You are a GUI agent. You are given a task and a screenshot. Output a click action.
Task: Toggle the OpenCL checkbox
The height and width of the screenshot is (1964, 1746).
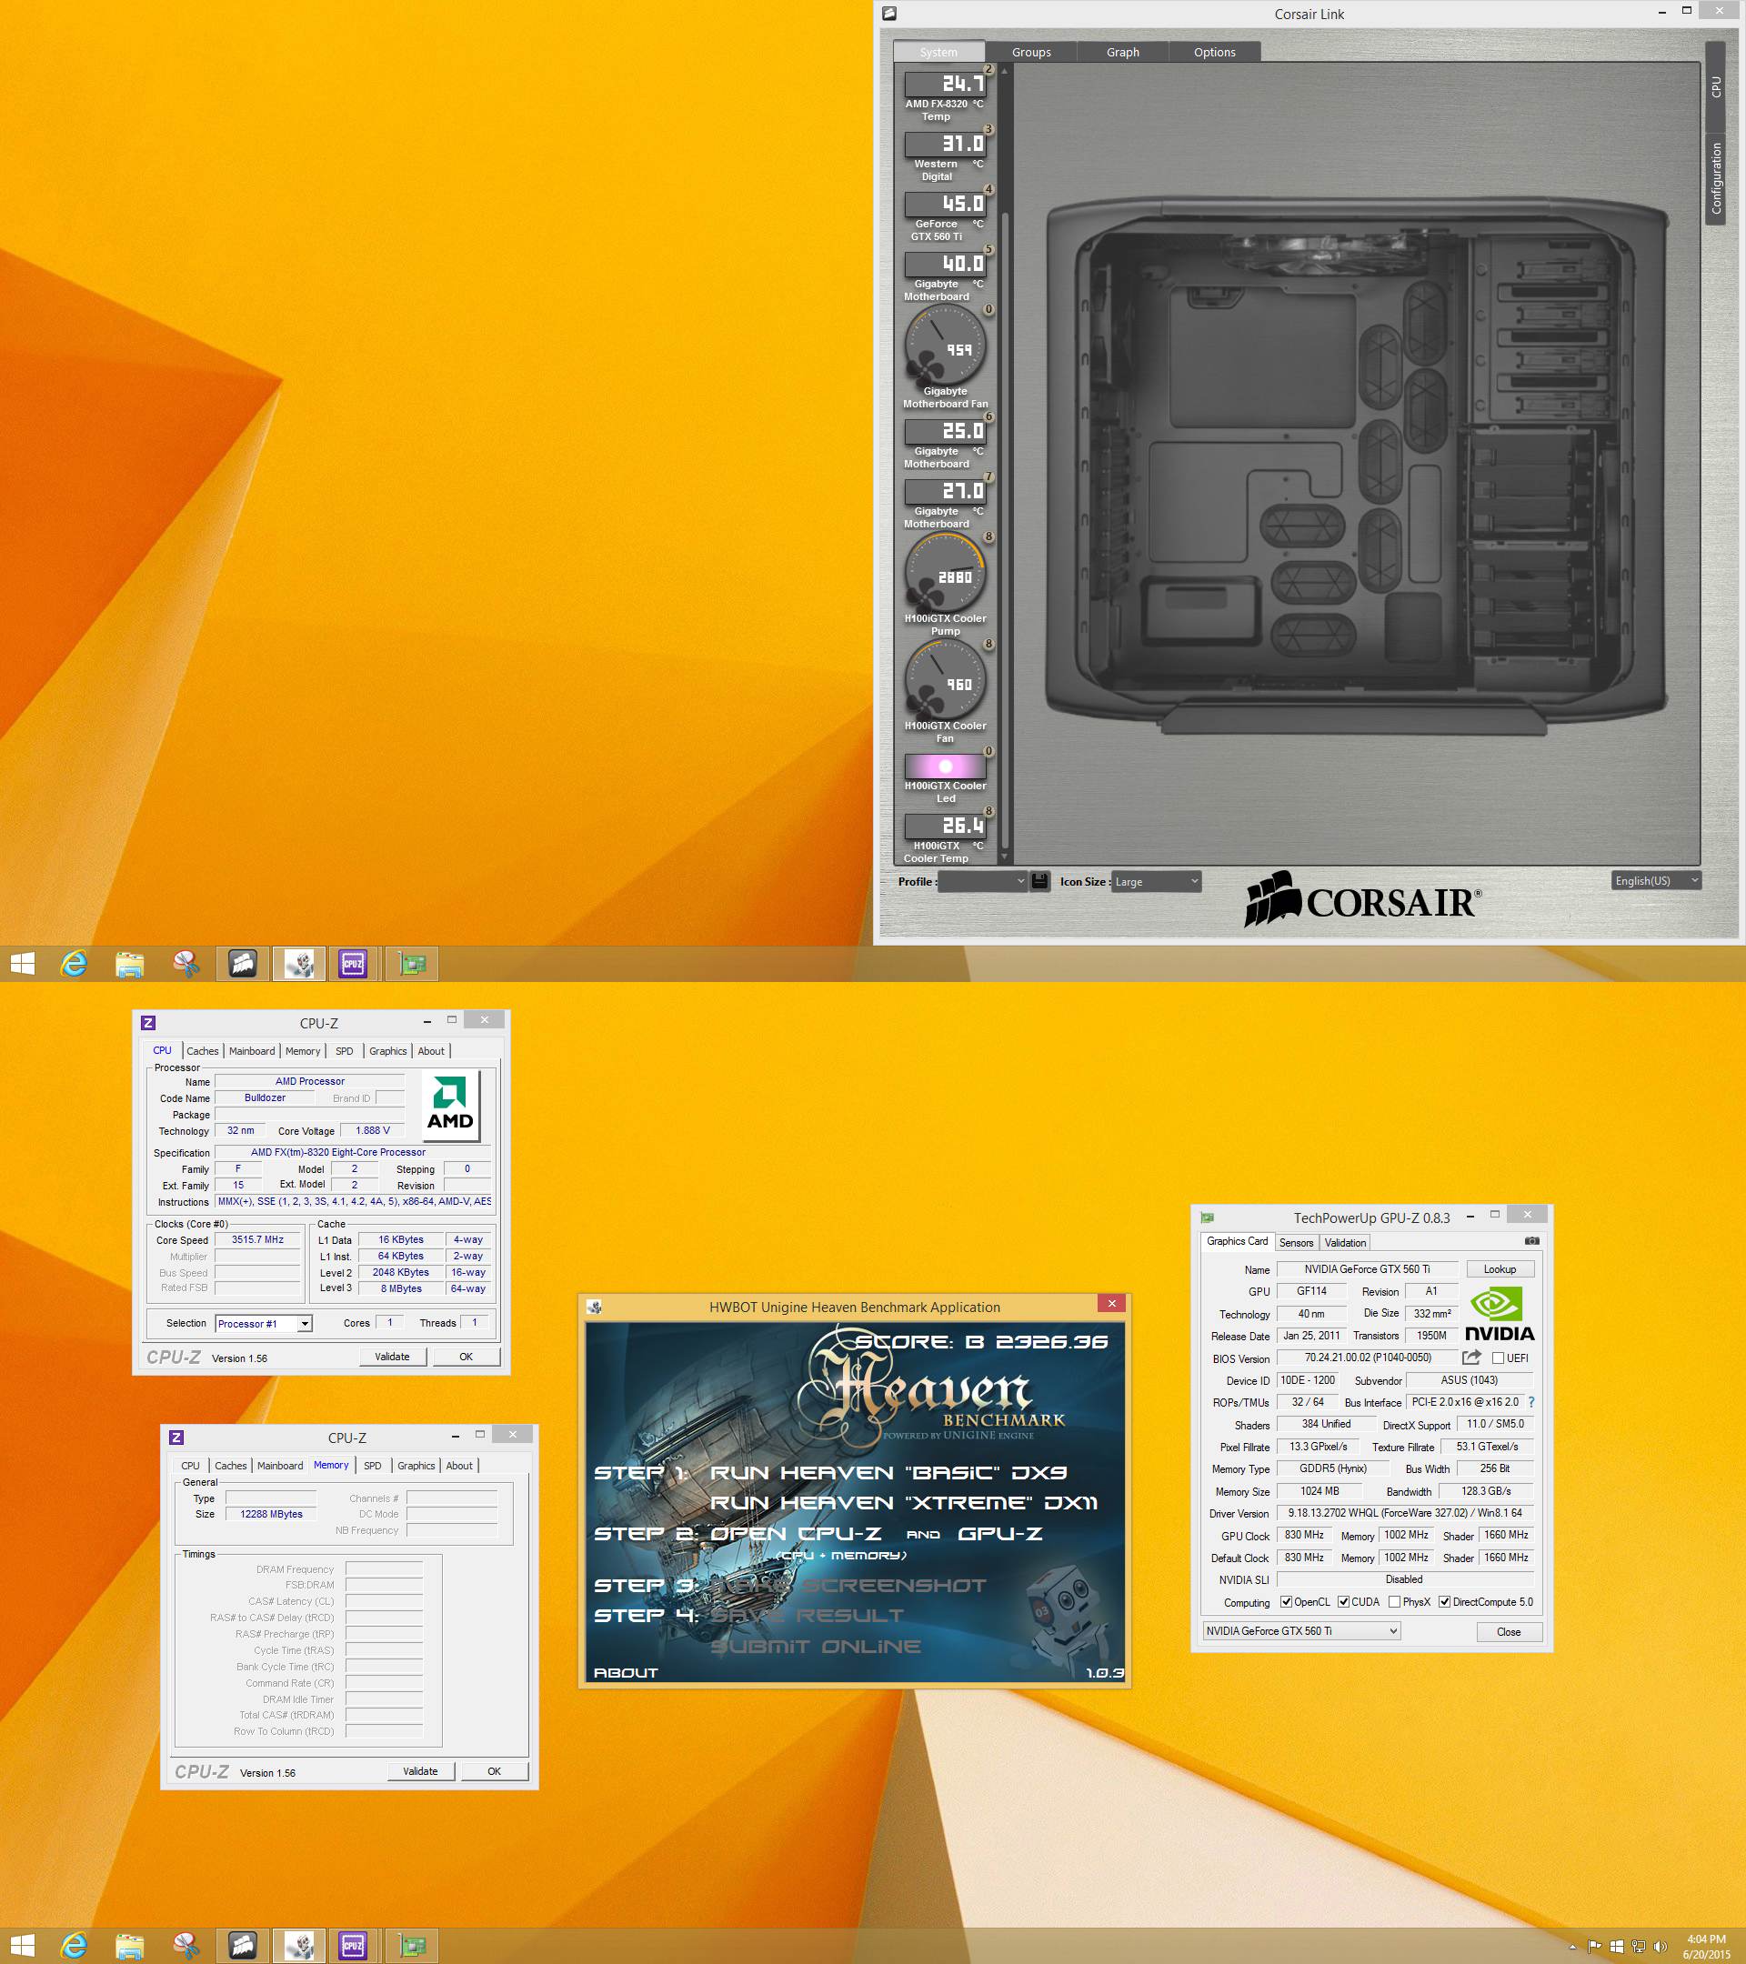click(x=1286, y=1602)
